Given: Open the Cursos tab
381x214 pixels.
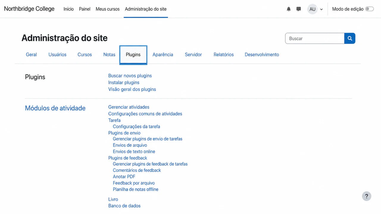Looking at the screenshot, I should coord(85,55).
